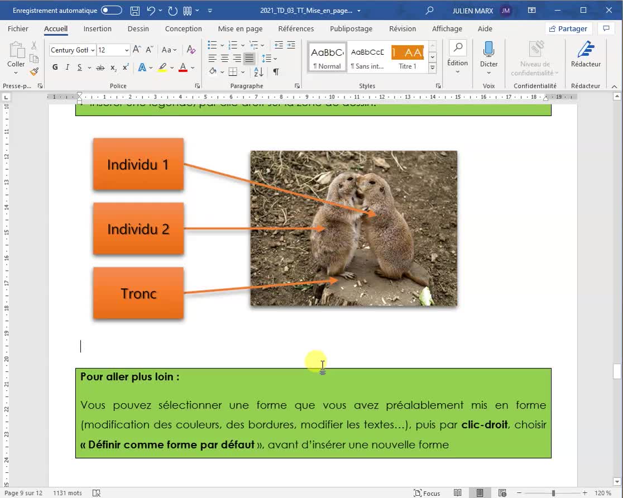
Task: Click the Save disk icon
Action: click(135, 11)
